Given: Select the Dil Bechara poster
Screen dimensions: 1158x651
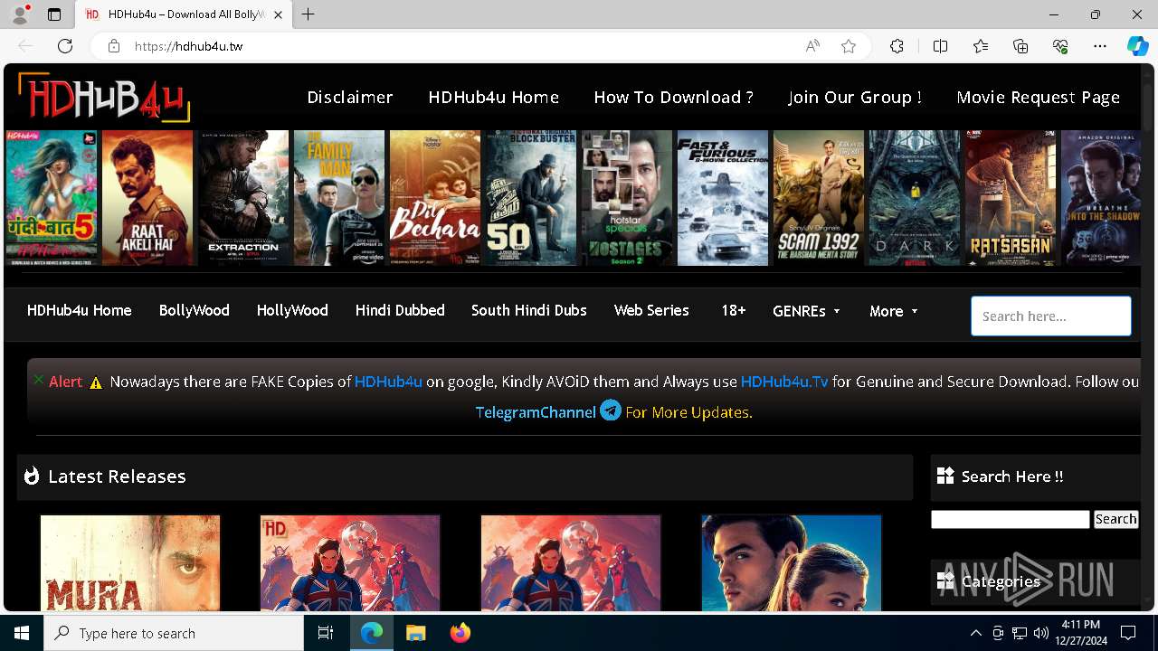Looking at the screenshot, I should point(435,197).
